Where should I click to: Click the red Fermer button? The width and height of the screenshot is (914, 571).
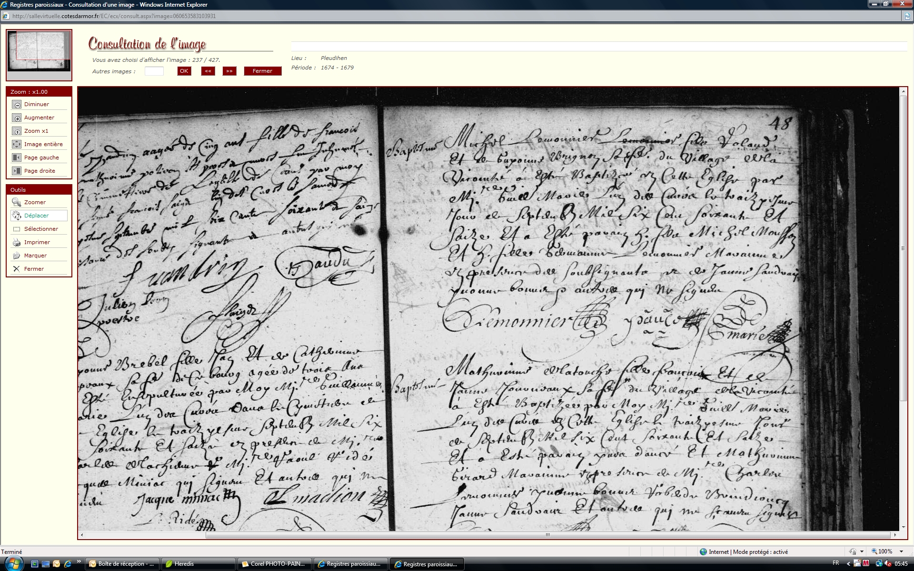(x=262, y=71)
